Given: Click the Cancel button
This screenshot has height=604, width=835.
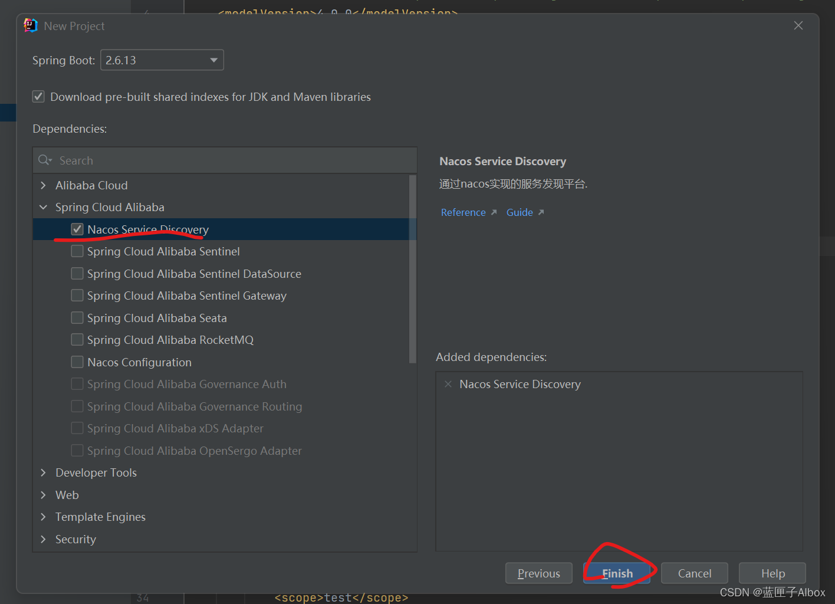Looking at the screenshot, I should [x=695, y=573].
